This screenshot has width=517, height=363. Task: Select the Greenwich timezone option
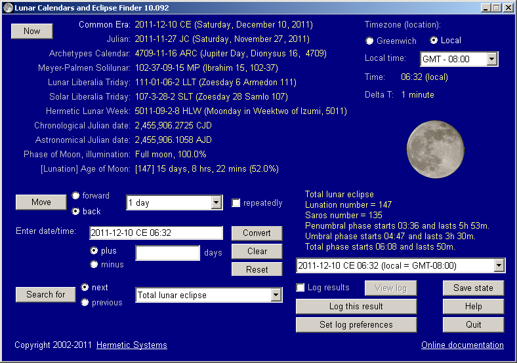click(x=370, y=41)
